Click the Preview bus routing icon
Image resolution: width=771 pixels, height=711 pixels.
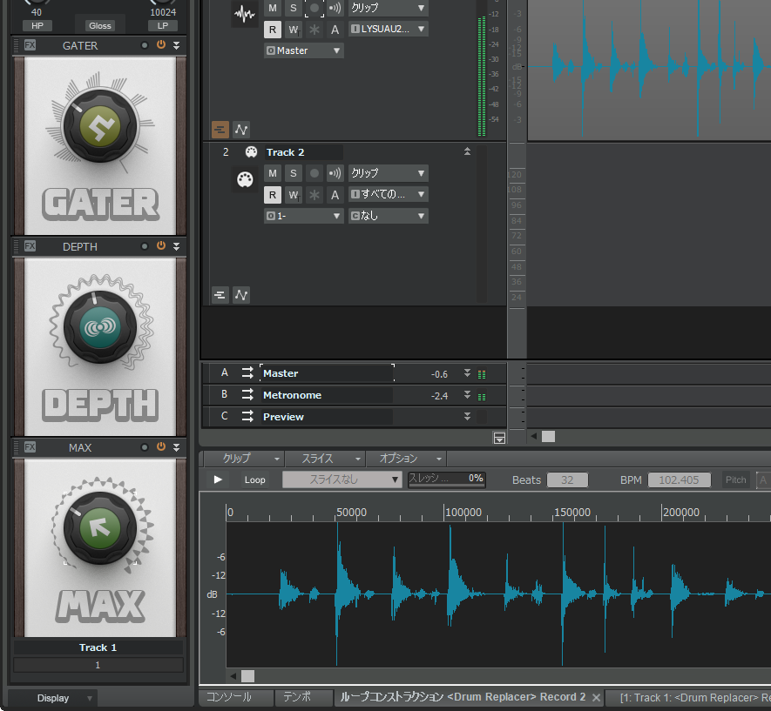click(x=247, y=416)
